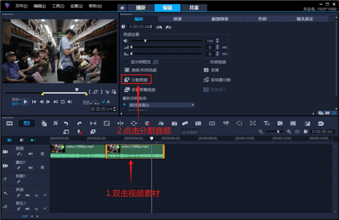Set mark-in bracket in preview
The height and width of the screenshot is (220, 339).
tap(90, 92)
